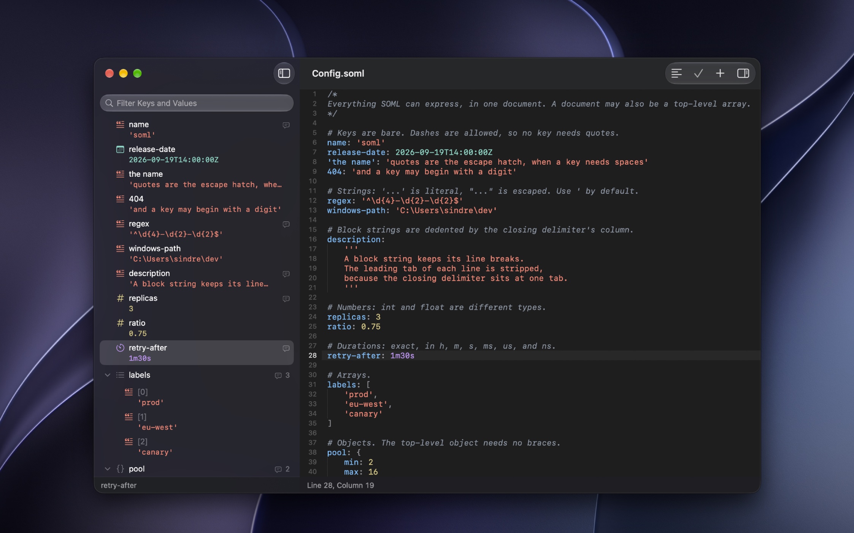This screenshot has width=854, height=533.
Task: Click line number 38 in editor gutter
Action: point(312,452)
